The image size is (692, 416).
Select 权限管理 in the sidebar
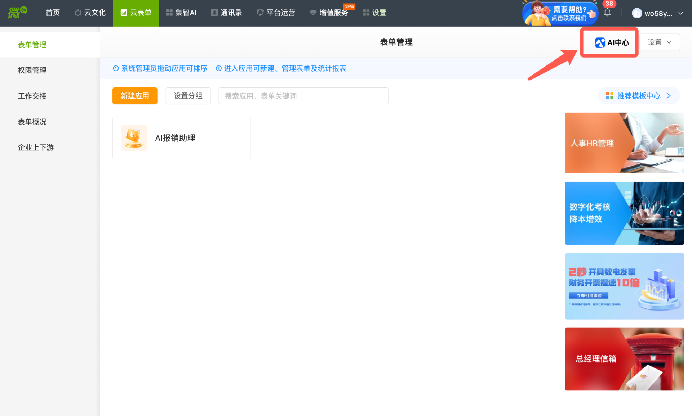pyautogui.click(x=32, y=70)
